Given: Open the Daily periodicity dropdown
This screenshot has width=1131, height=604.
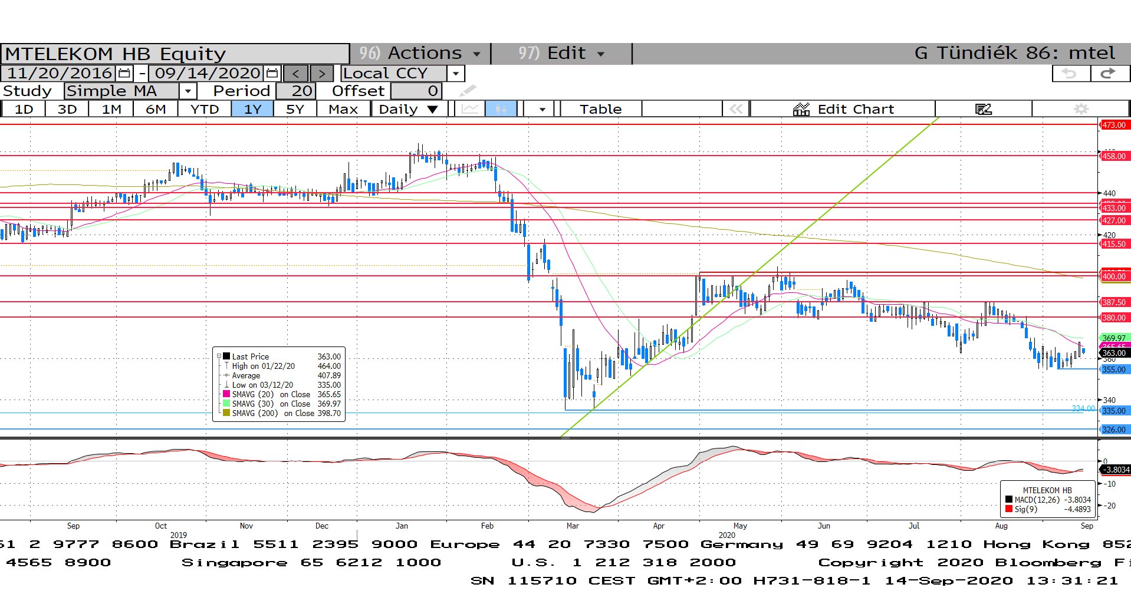Looking at the screenshot, I should [409, 109].
